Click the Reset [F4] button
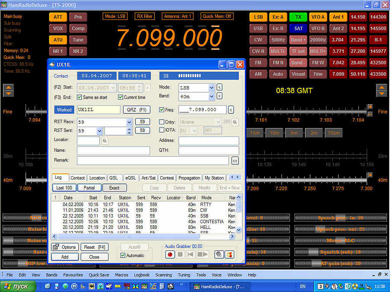The height and width of the screenshot is (292, 390). pyautogui.click(x=94, y=247)
